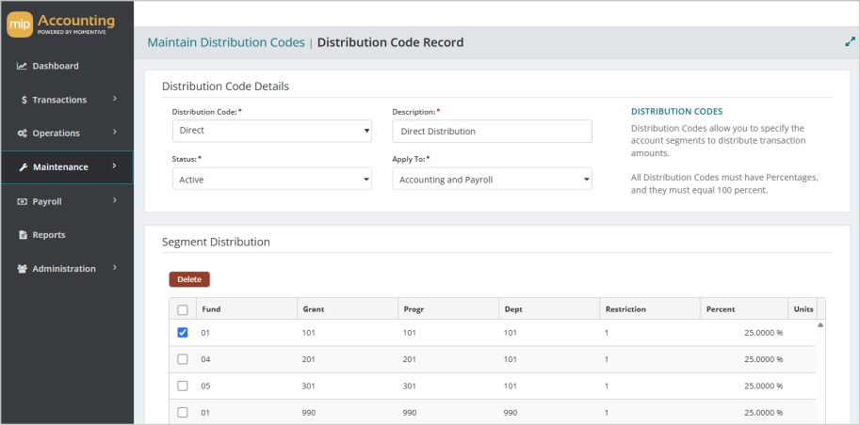
Task: Click the red Delete button
Action: (x=189, y=279)
